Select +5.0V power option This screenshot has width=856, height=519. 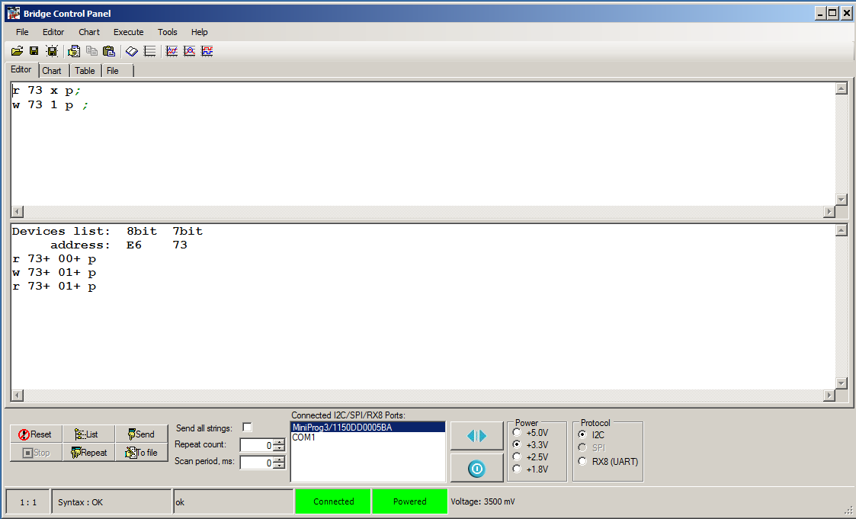pyautogui.click(x=517, y=432)
